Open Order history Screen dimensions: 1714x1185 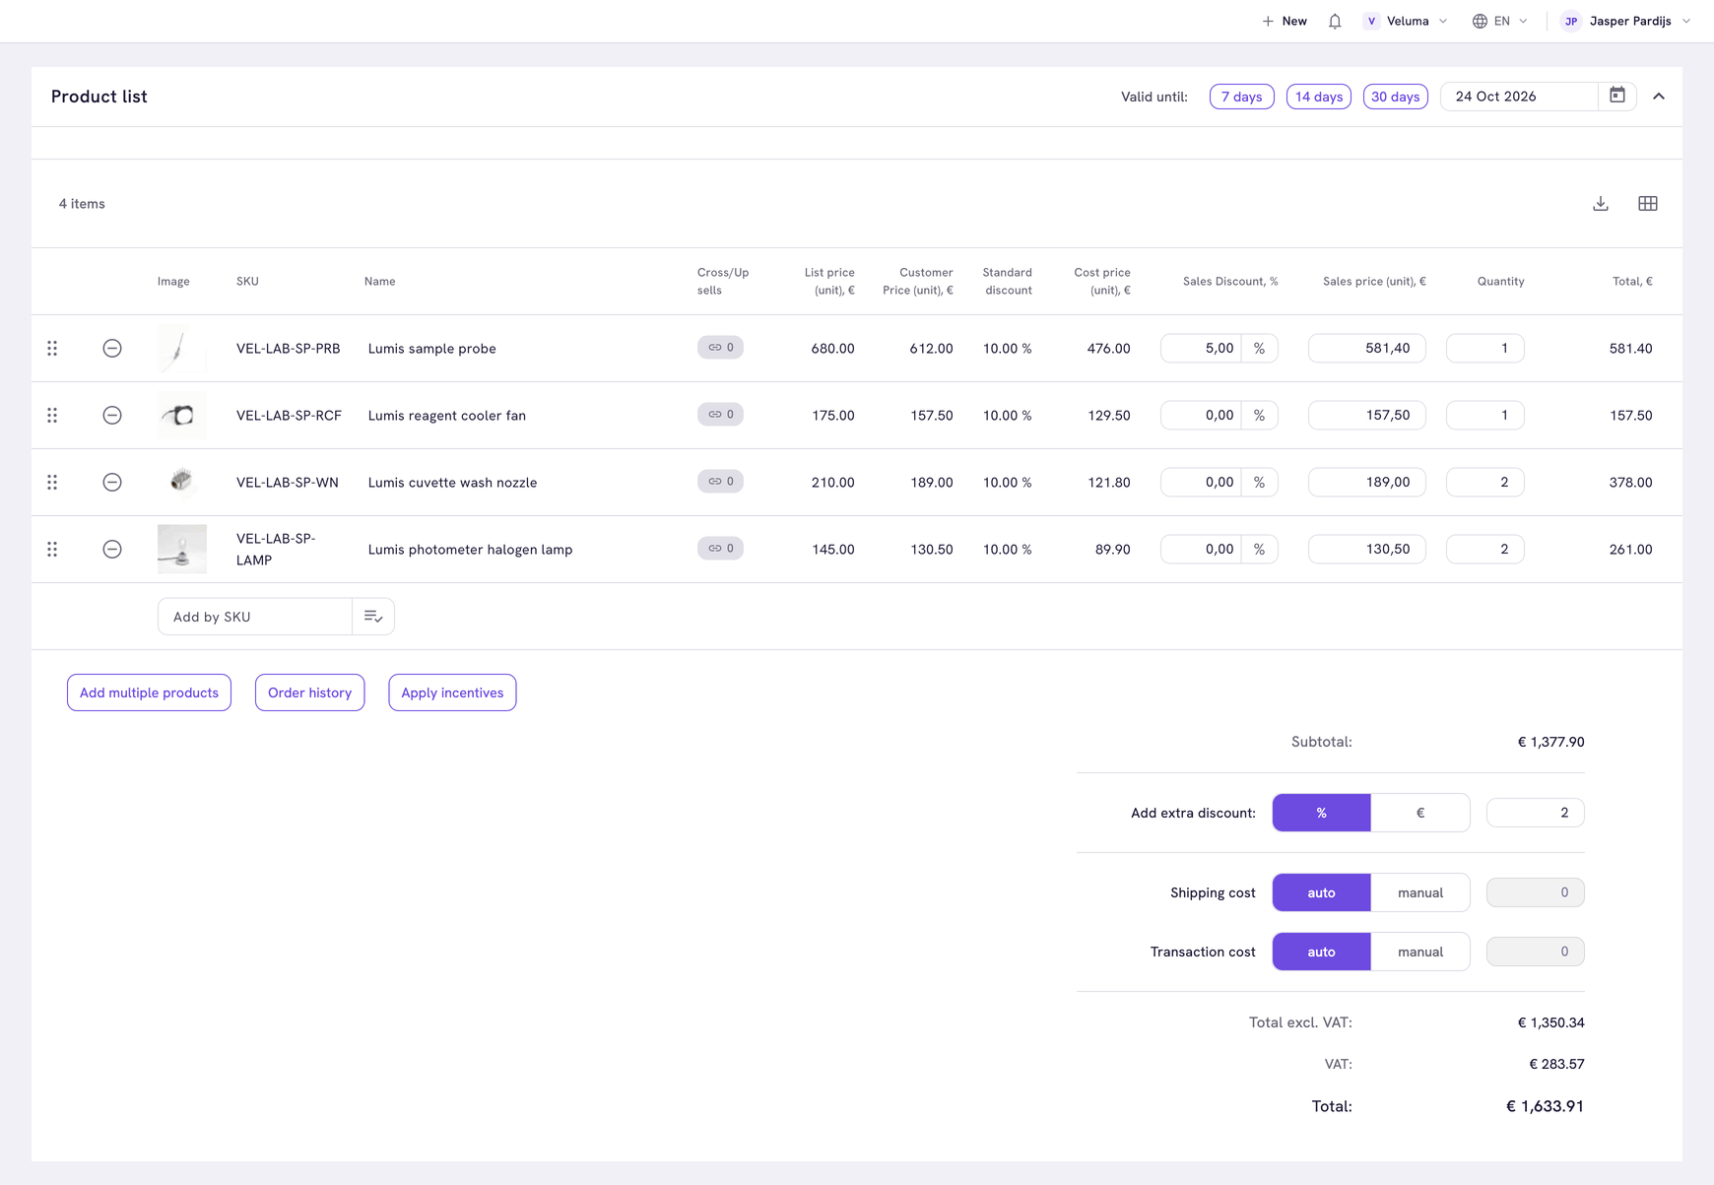[x=309, y=692]
